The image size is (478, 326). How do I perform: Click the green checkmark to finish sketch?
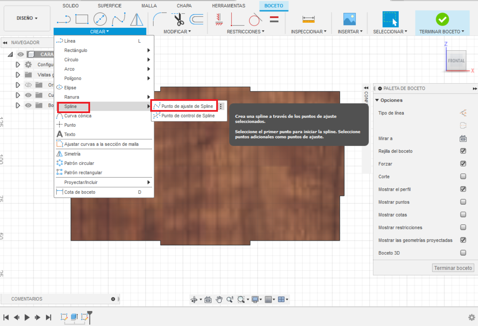[x=442, y=19]
